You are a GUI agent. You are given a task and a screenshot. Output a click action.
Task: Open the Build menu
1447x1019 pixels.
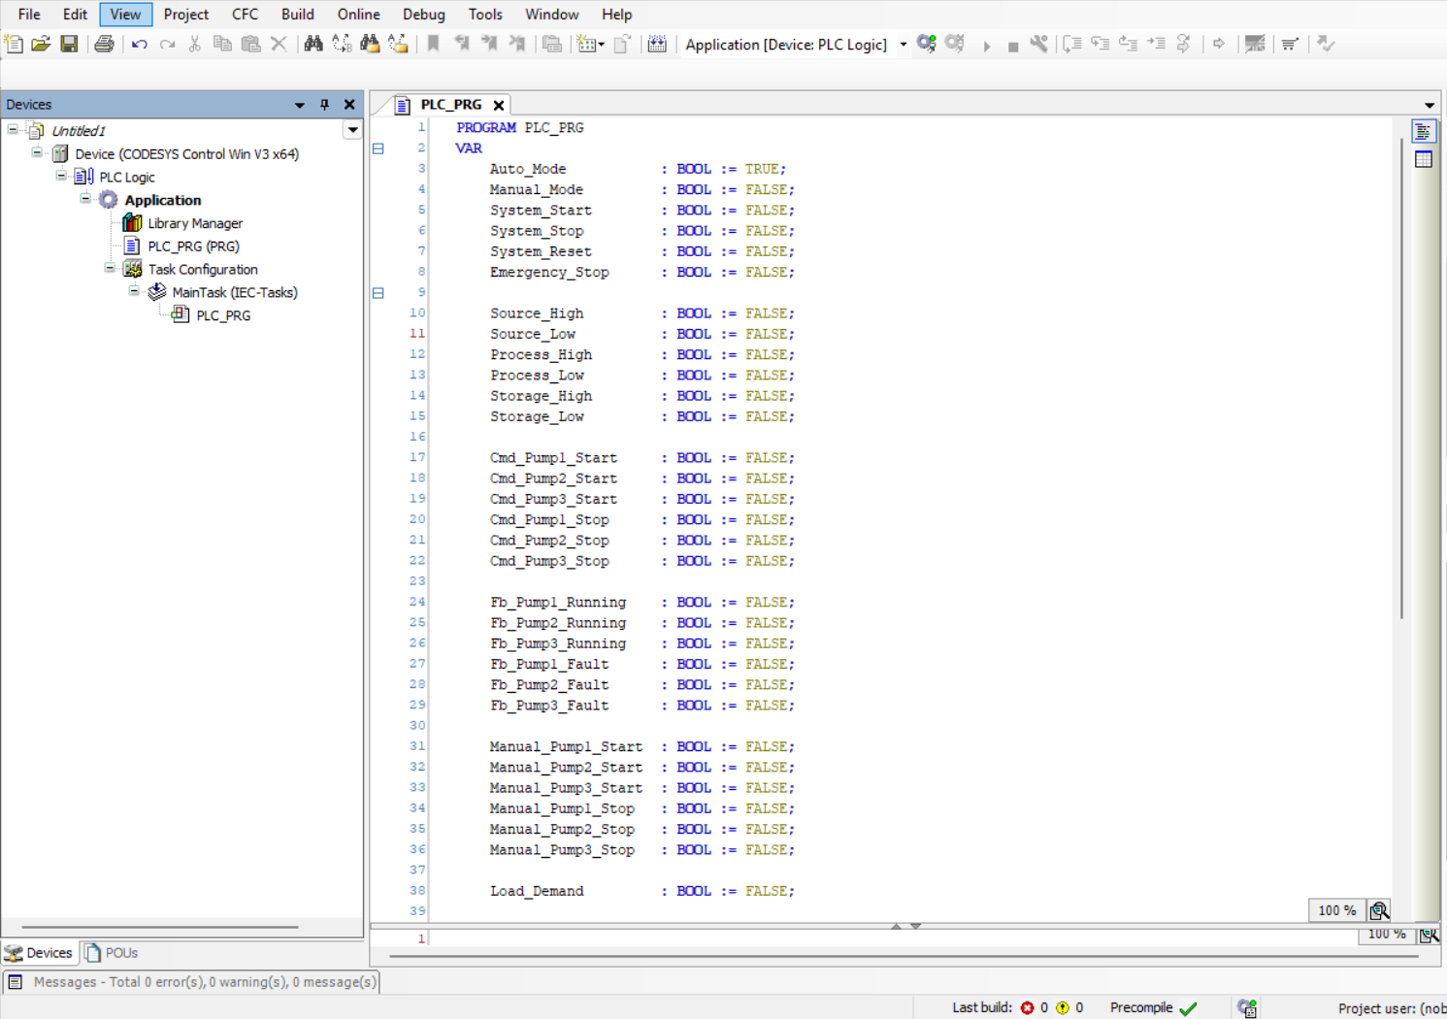pos(297,15)
